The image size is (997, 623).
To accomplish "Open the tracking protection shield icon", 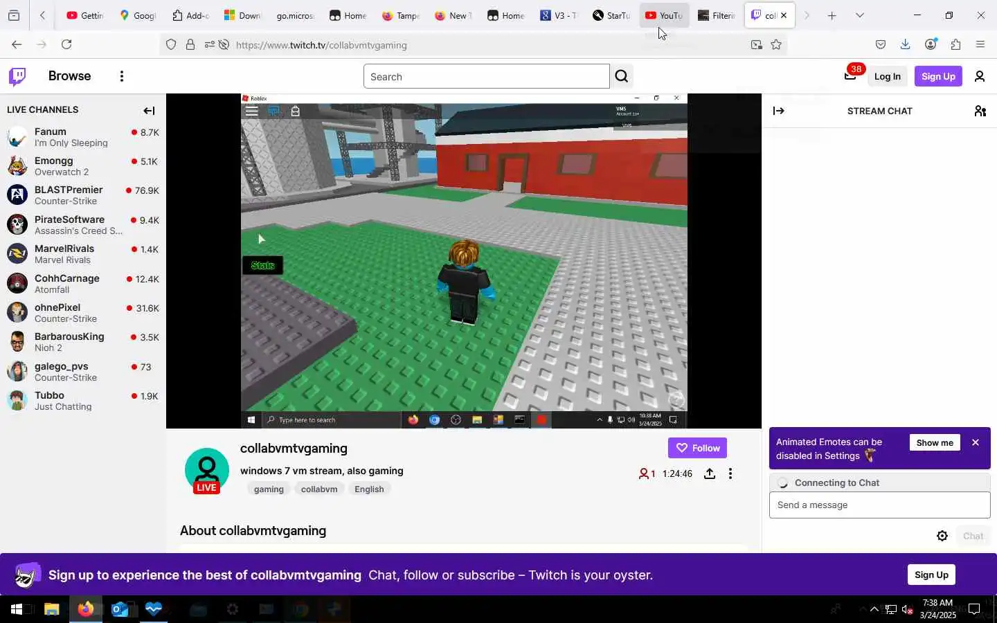I will [171, 45].
